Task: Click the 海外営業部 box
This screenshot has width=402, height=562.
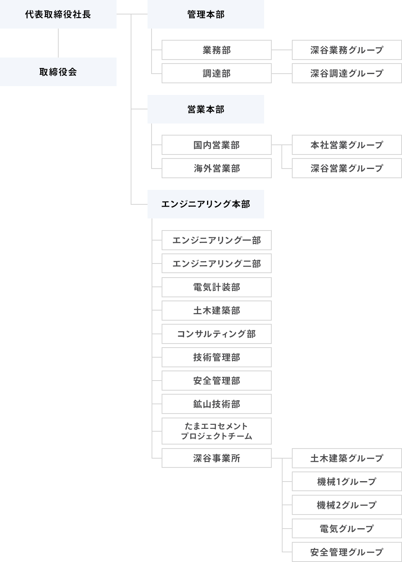Action: click(216, 169)
